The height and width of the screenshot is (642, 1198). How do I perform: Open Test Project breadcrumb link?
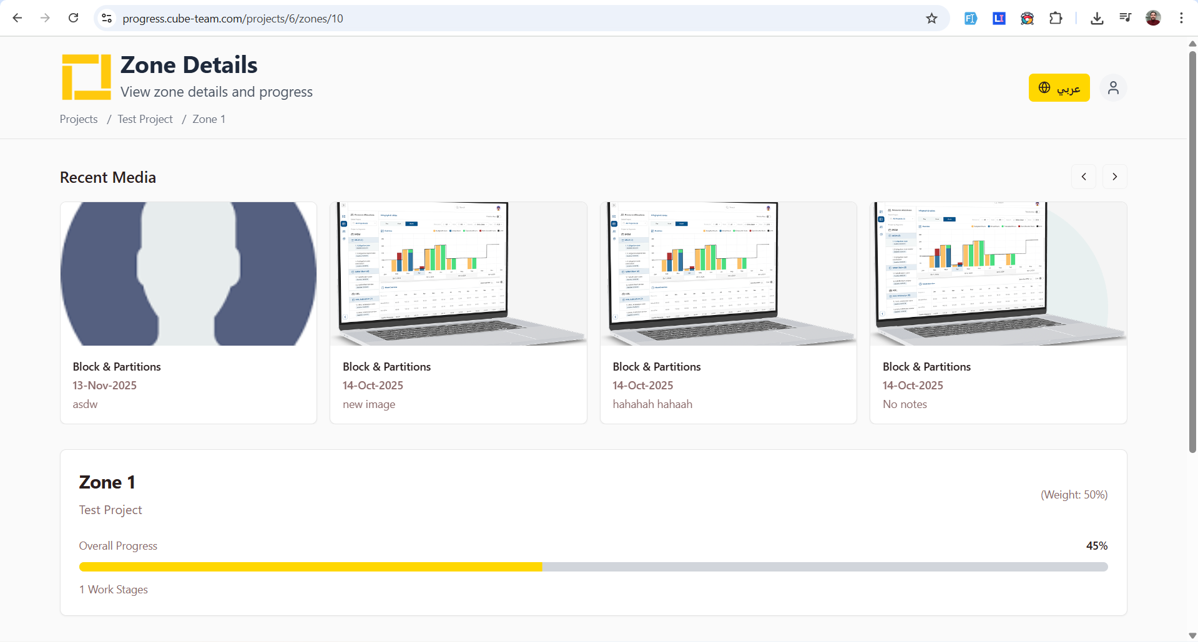[145, 119]
